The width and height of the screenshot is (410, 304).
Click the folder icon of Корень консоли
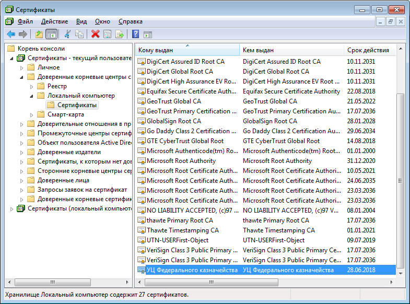coord(11,49)
